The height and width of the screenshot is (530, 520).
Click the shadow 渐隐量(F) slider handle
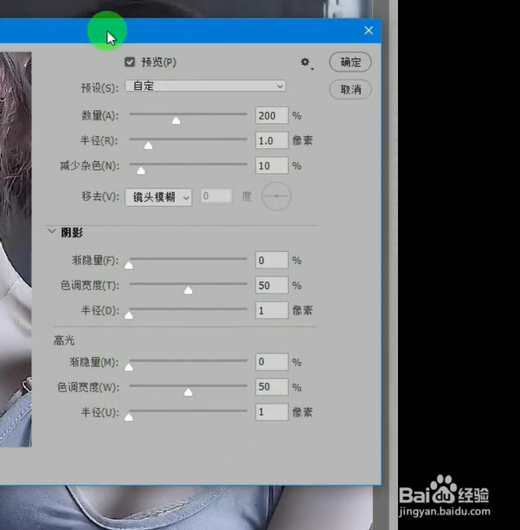coord(129,265)
